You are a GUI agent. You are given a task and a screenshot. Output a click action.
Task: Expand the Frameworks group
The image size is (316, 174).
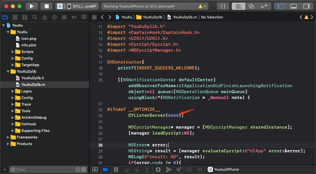click(x=8, y=137)
